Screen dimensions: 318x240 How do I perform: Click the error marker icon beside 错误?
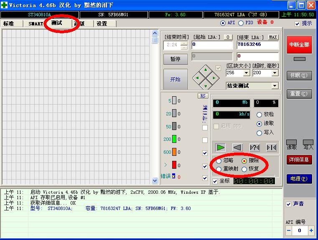pyautogui.click(x=173, y=176)
